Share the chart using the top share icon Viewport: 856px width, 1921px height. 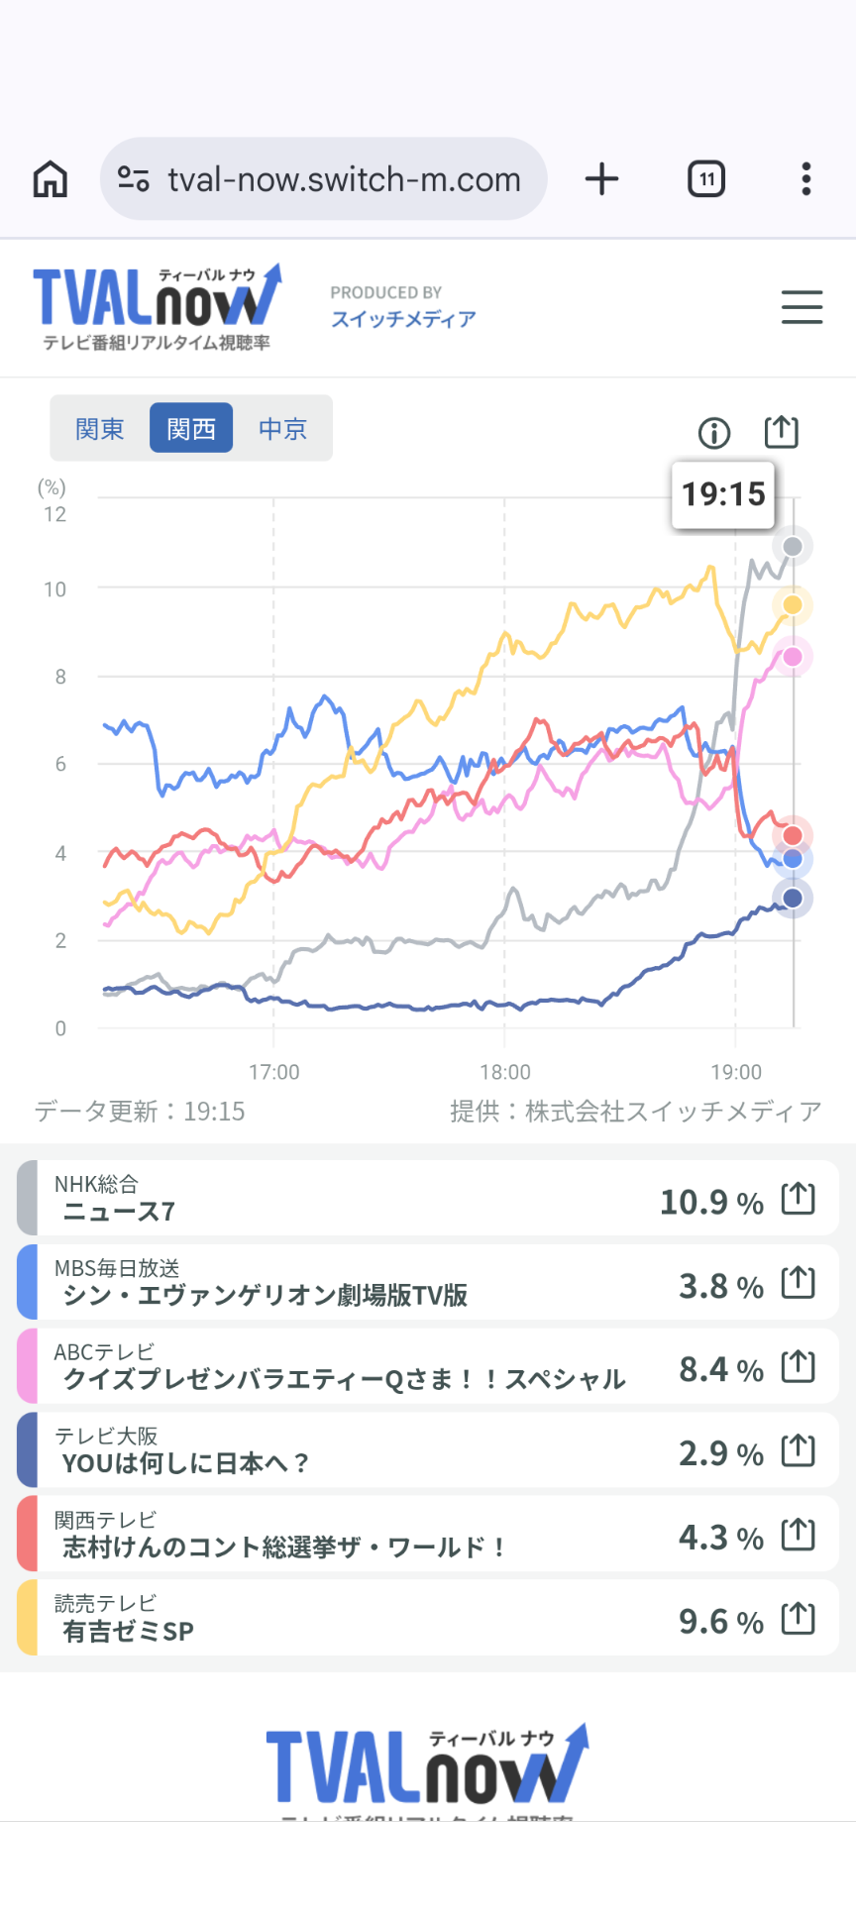click(781, 432)
